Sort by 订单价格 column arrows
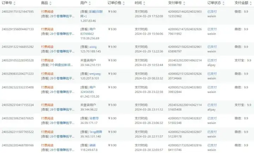 tap(124, 3)
